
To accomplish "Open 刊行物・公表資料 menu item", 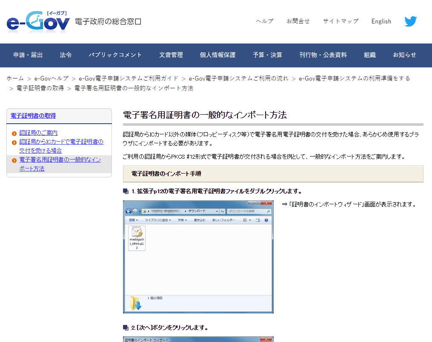I will 323,55.
